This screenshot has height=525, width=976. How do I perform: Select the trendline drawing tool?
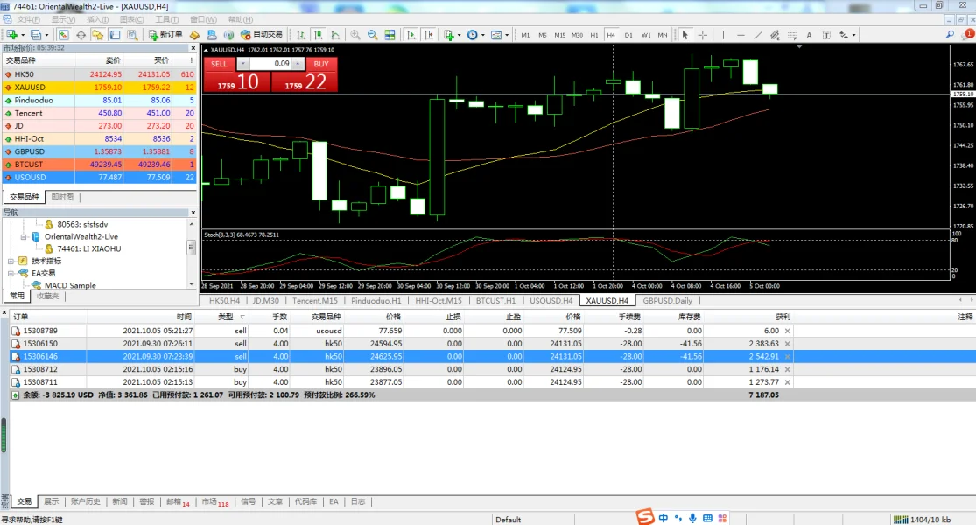point(758,35)
